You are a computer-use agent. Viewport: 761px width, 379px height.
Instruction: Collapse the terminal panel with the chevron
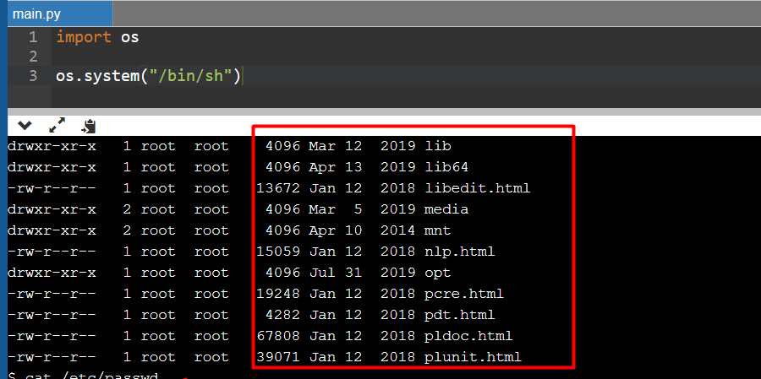[x=25, y=125]
